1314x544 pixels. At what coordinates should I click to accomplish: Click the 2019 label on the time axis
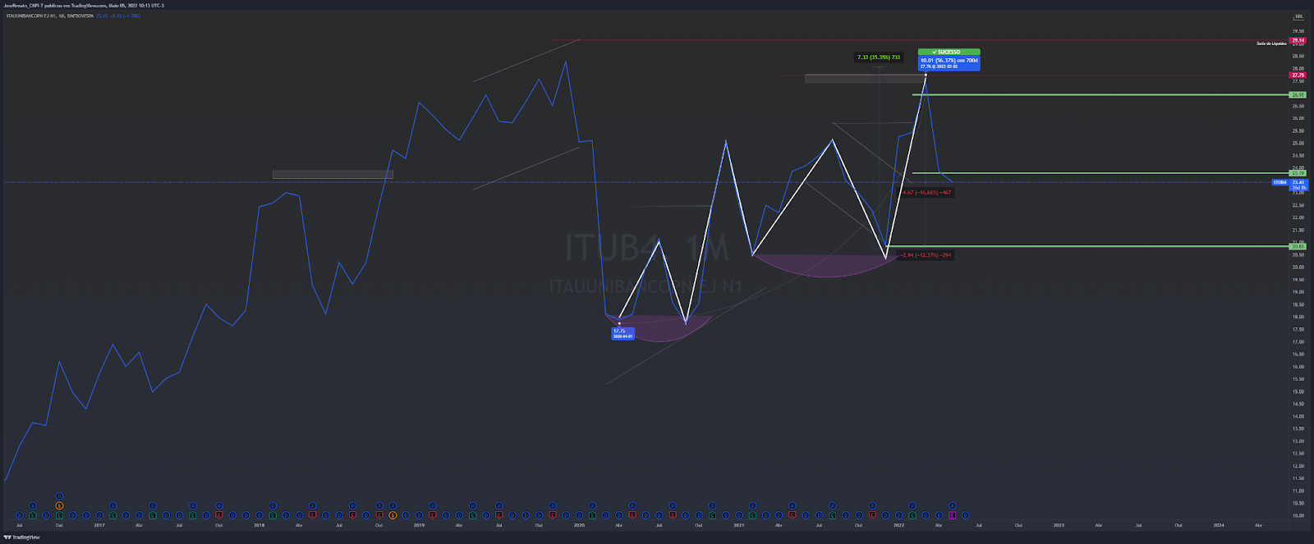coord(419,525)
